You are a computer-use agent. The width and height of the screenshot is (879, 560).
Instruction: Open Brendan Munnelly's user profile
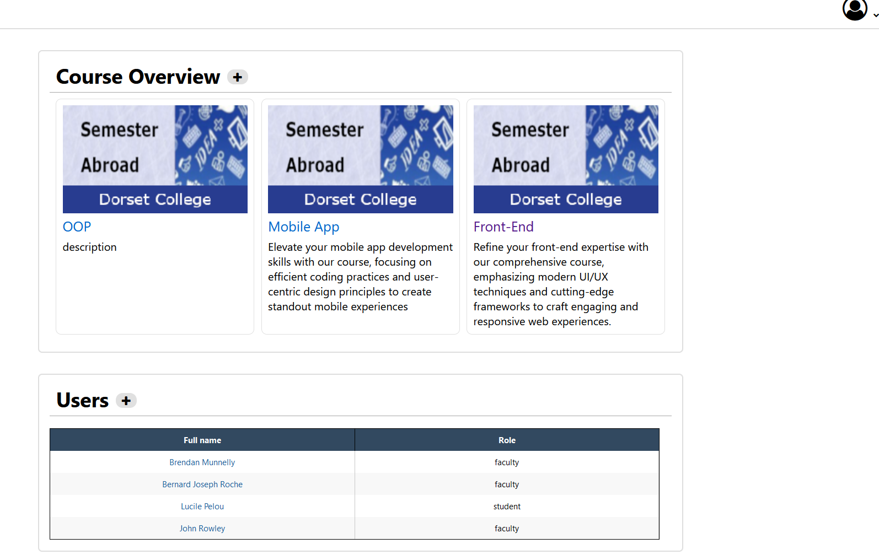click(202, 462)
